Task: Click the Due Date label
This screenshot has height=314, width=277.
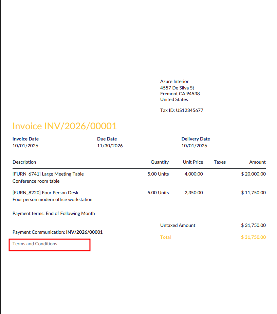Action: [x=107, y=139]
